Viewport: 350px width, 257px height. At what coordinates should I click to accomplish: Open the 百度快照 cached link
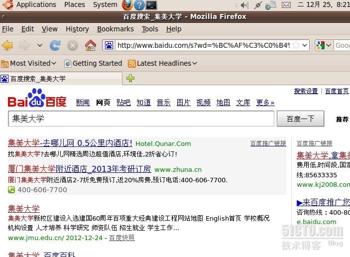[x=122, y=238]
